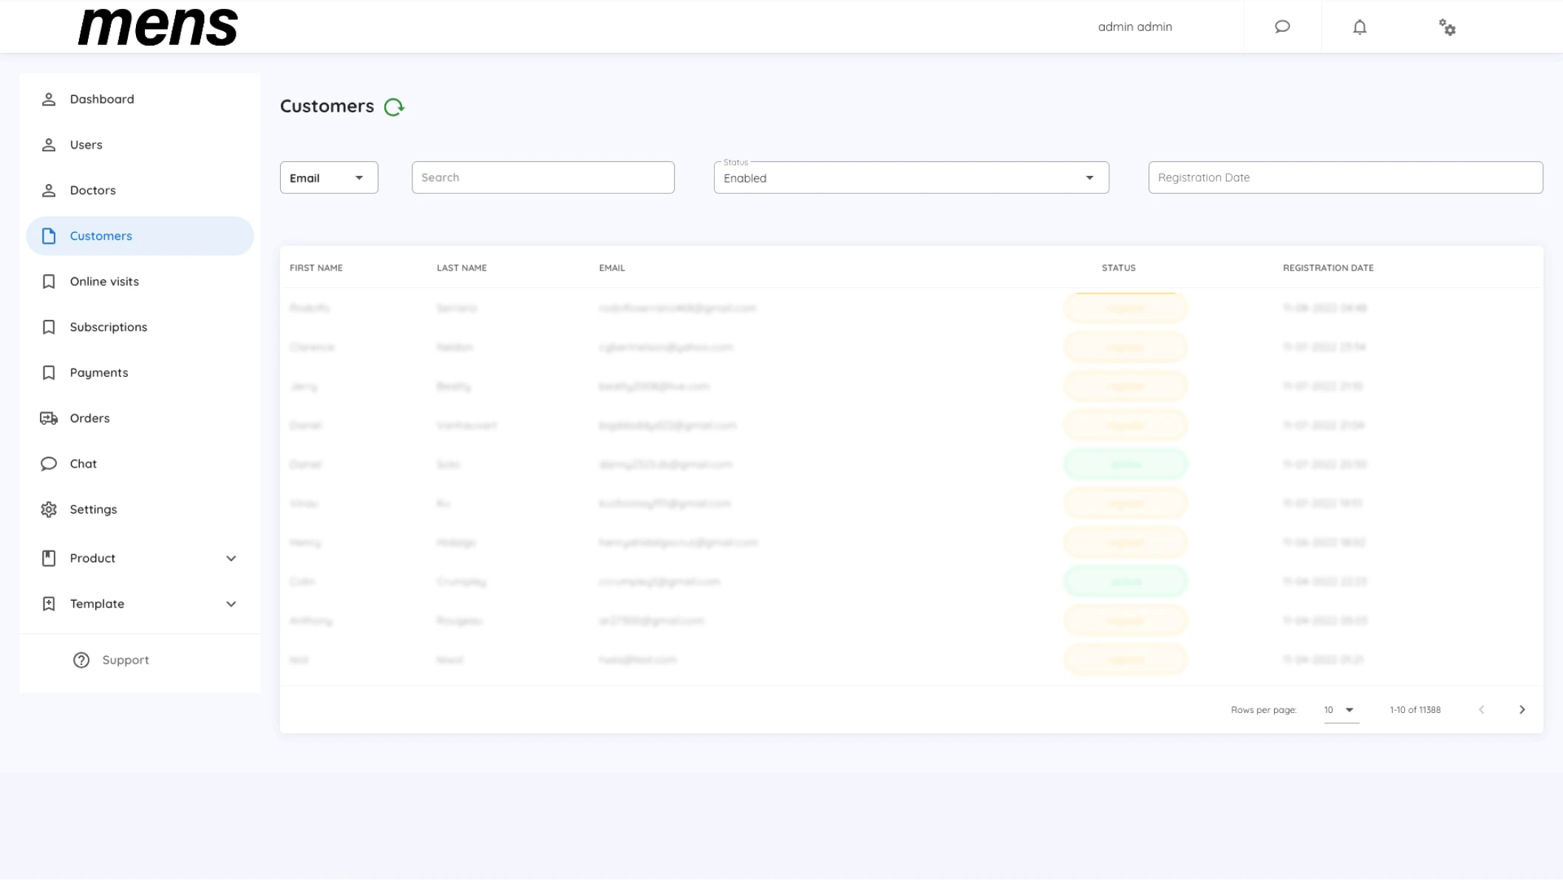Click the Payments bookmark icon

point(49,373)
